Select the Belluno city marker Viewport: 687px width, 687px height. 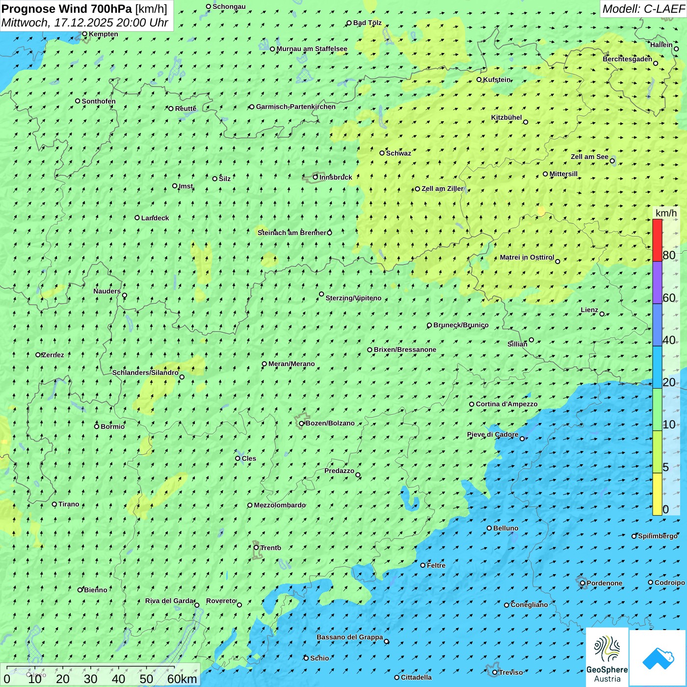[x=489, y=528]
